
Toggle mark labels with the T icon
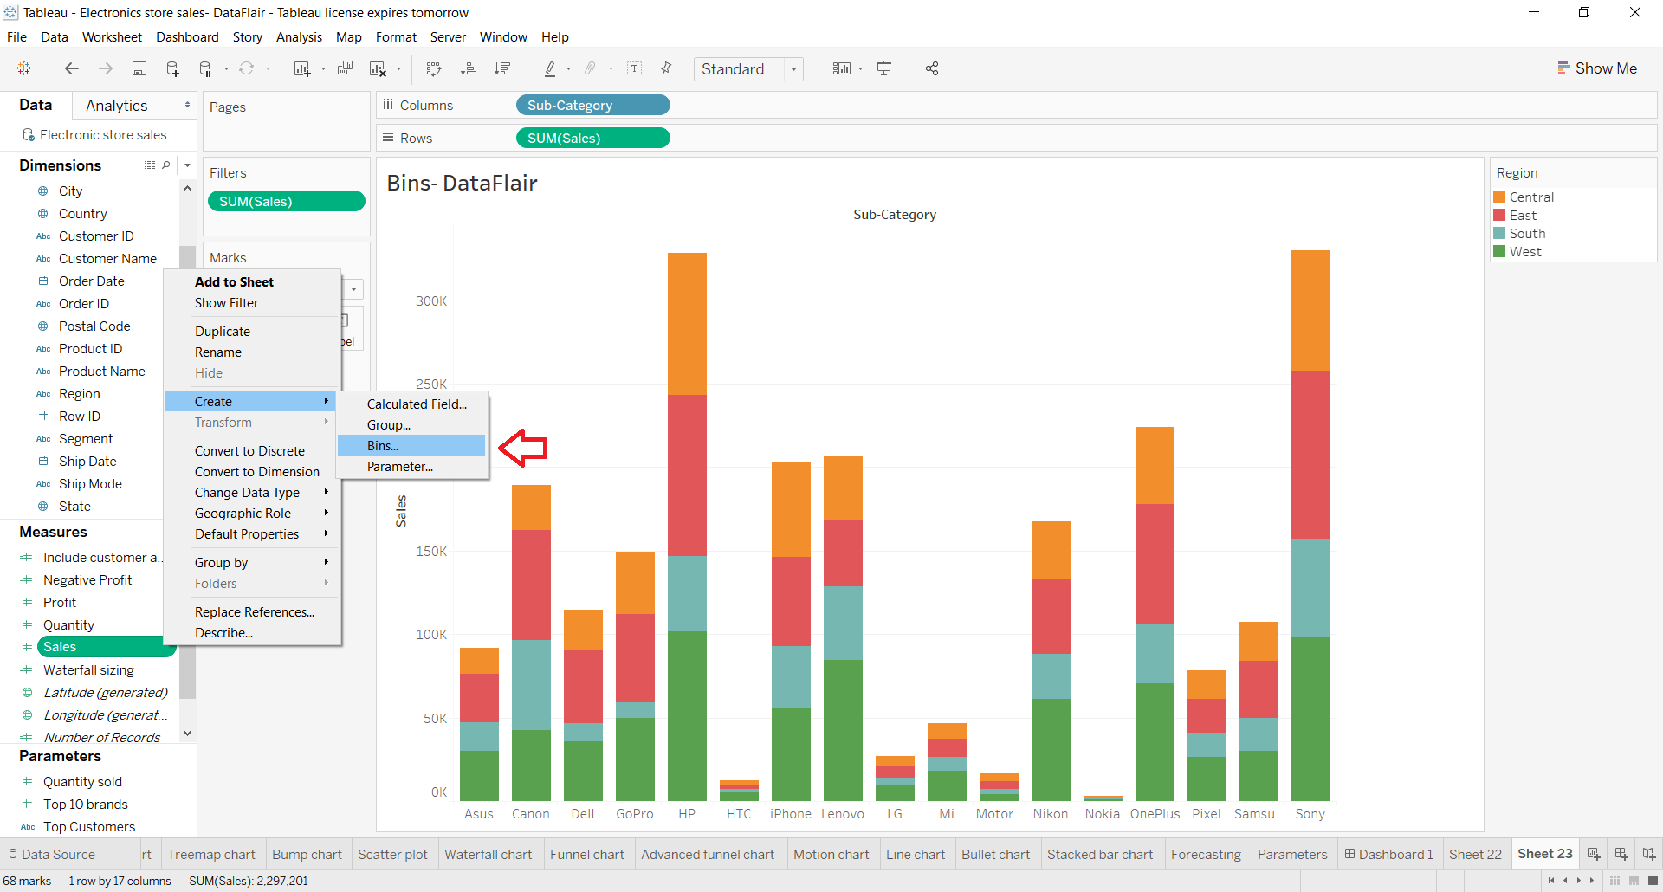click(635, 68)
